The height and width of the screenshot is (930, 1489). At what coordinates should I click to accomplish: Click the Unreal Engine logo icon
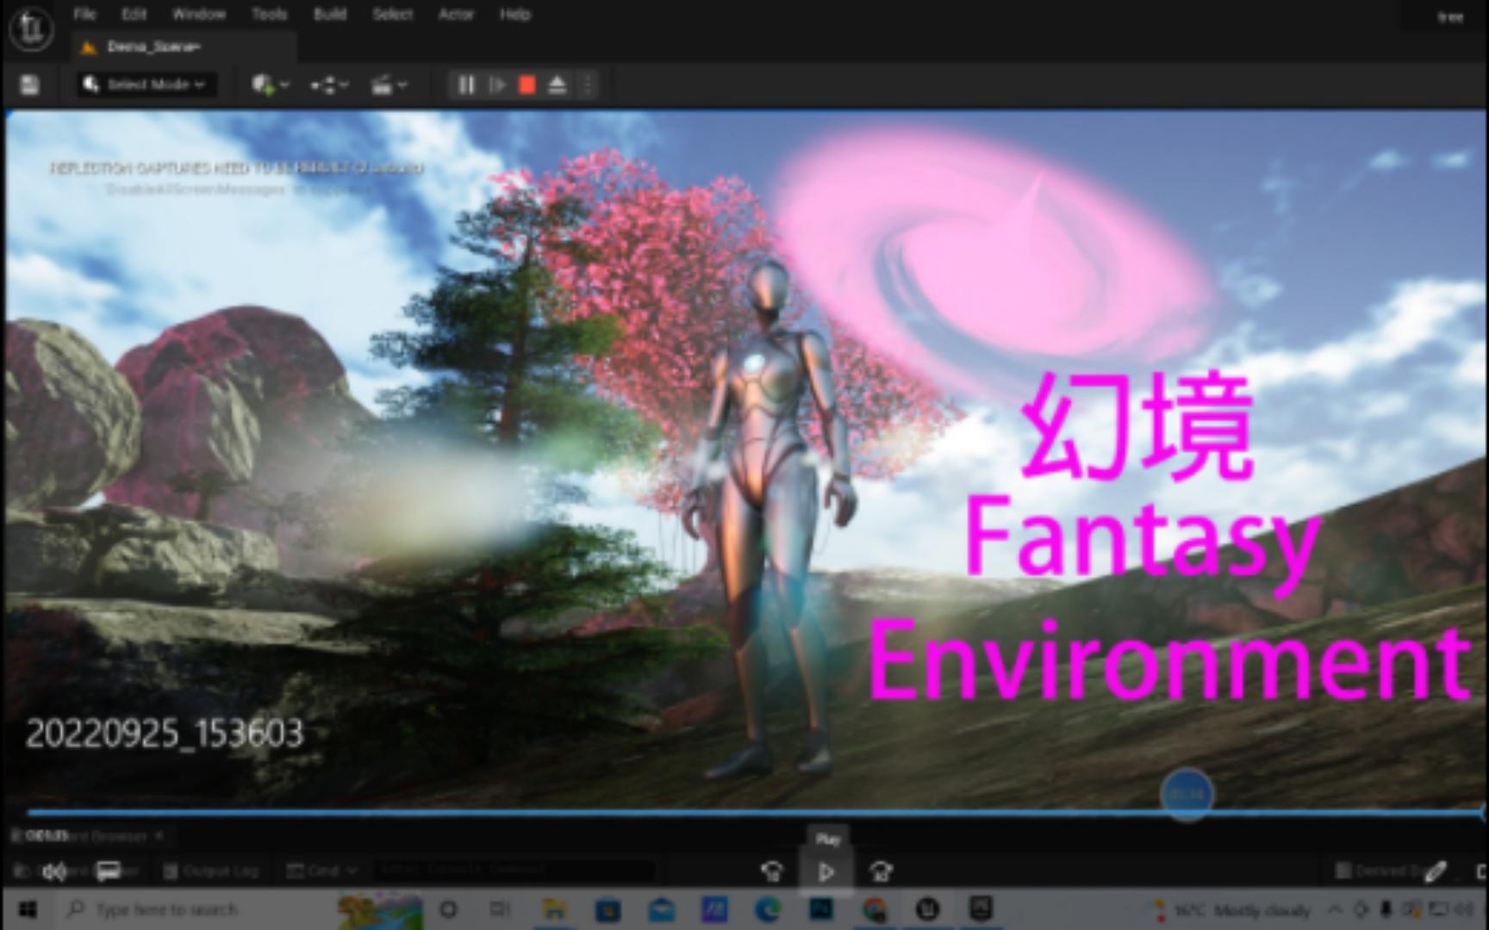32,28
